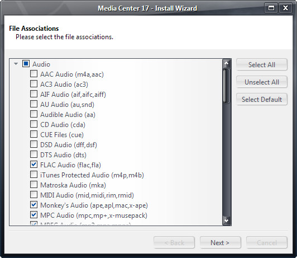
Task: Enable CUE Files (cue) association
Action: pyautogui.click(x=33, y=134)
